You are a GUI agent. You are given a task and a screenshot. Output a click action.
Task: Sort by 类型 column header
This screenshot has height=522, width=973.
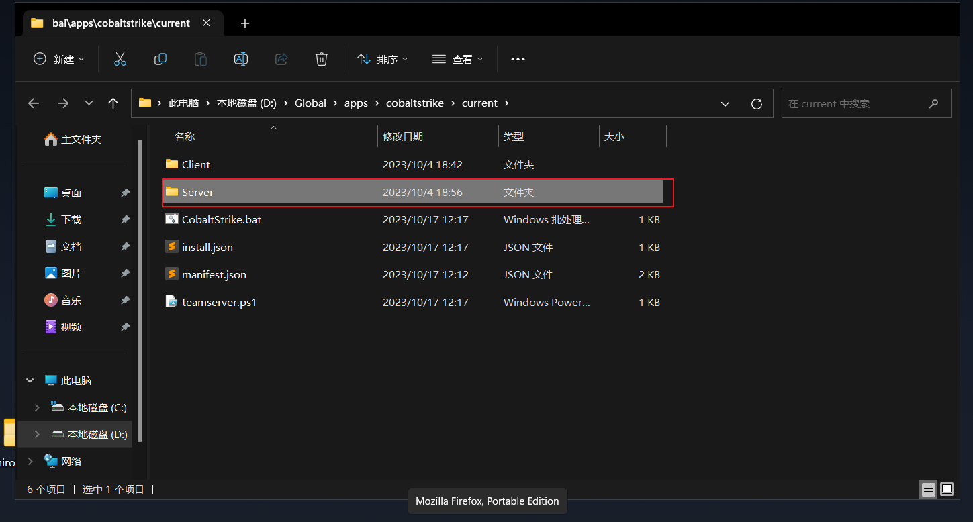[x=549, y=136]
